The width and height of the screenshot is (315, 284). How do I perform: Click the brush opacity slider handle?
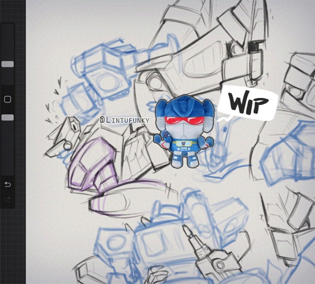click(x=8, y=117)
